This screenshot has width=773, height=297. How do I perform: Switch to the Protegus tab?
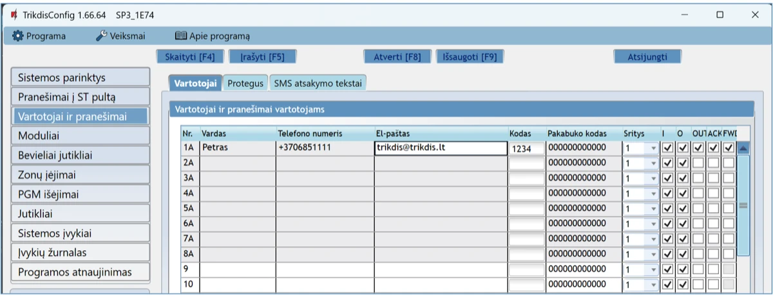click(x=245, y=83)
